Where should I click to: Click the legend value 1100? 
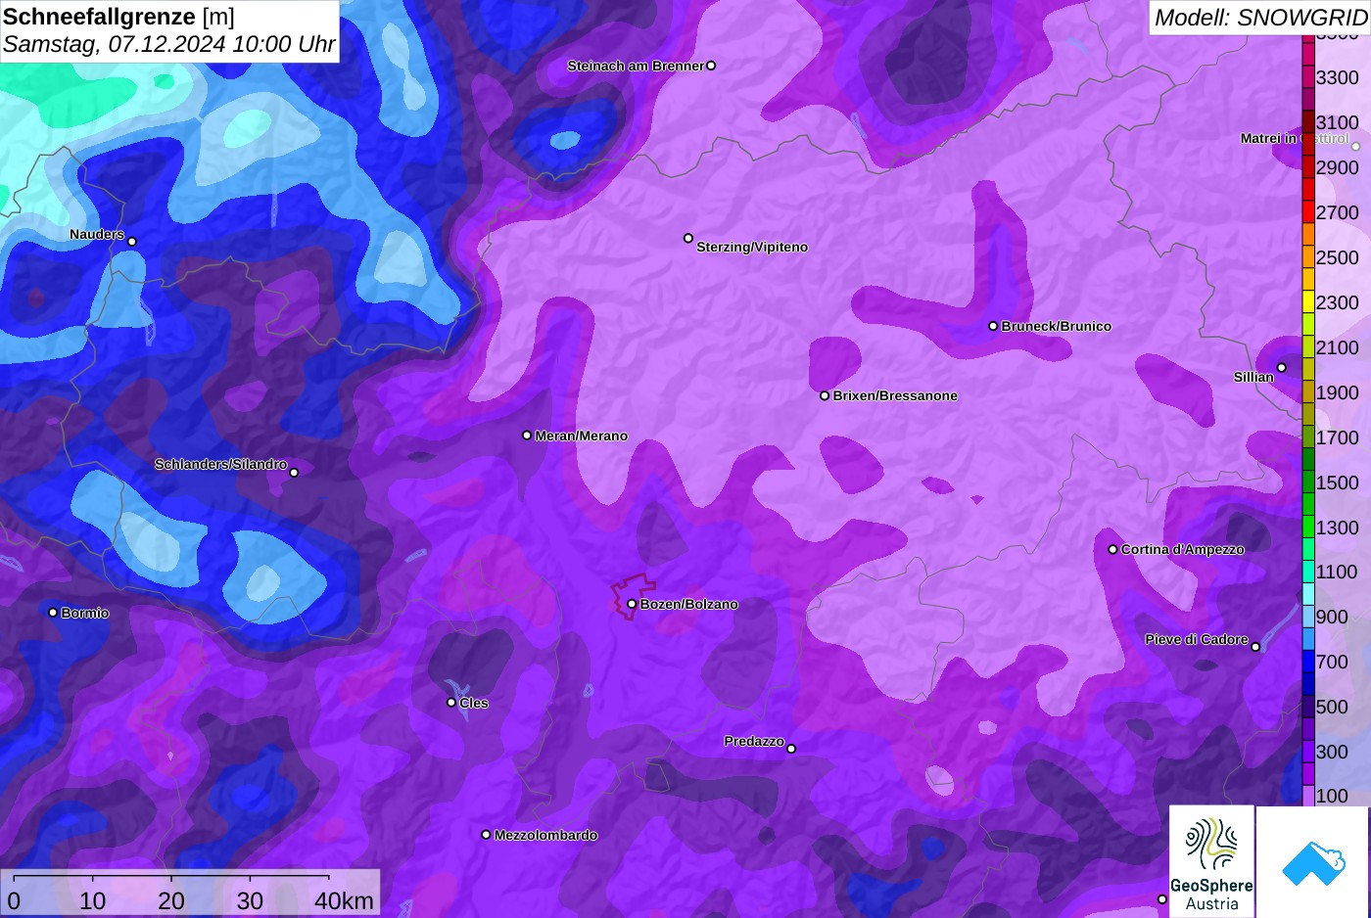pyautogui.click(x=1337, y=572)
